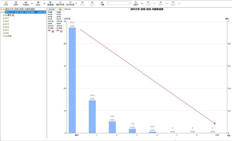Open the dropdown arrow next to 查找
This screenshot has height=141, width=232.
(x=142, y=4)
